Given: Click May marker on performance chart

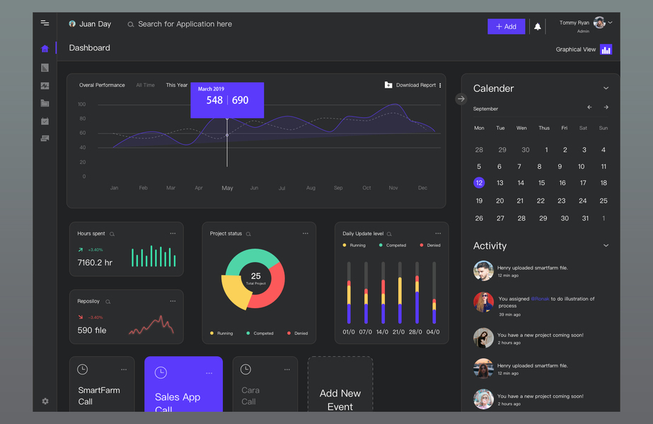Looking at the screenshot, I should 227,135.
